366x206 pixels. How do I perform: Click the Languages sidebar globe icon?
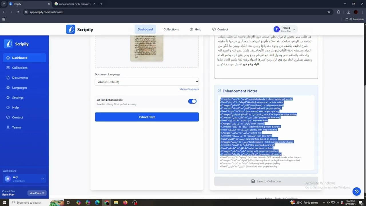coord(8,88)
